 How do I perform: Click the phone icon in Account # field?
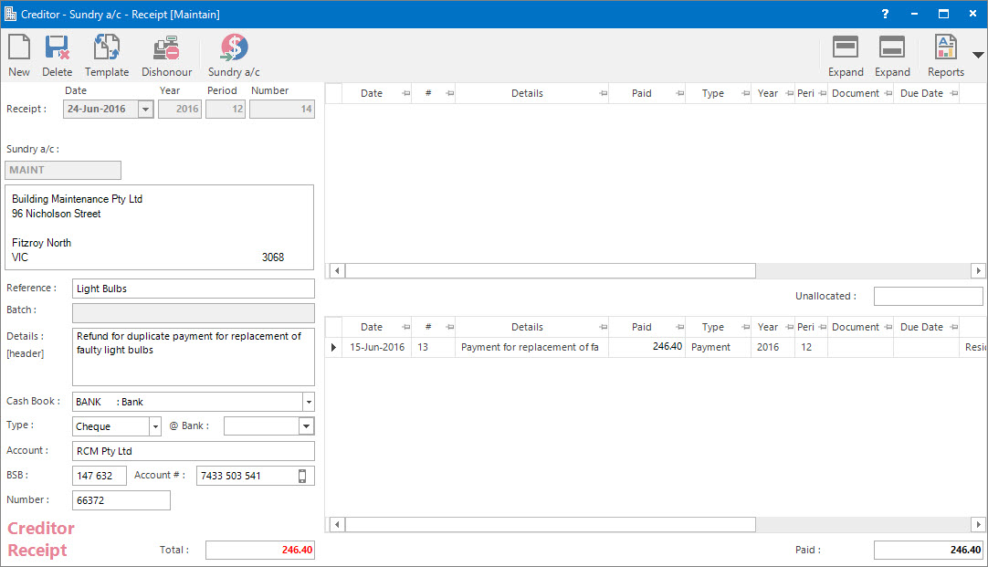click(302, 476)
